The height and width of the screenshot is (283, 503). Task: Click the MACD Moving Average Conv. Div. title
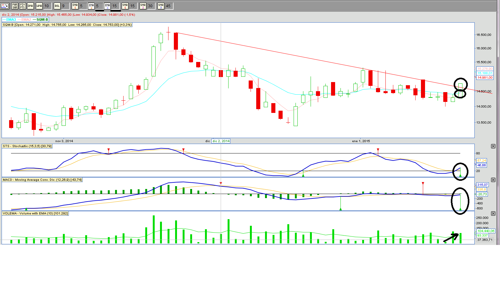[42, 180]
